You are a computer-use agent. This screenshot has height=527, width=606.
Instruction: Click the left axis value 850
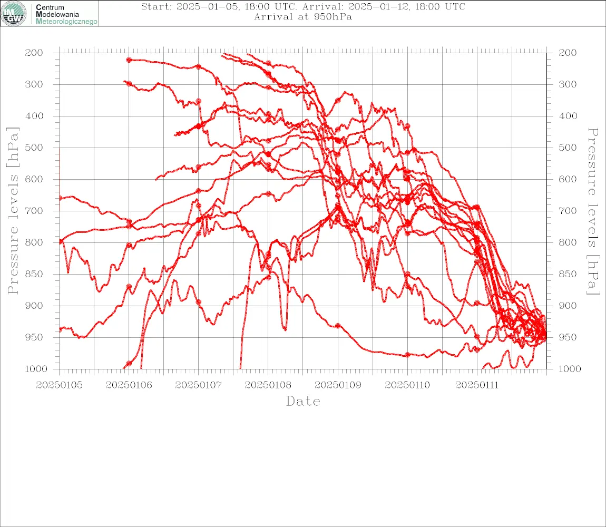coord(34,274)
